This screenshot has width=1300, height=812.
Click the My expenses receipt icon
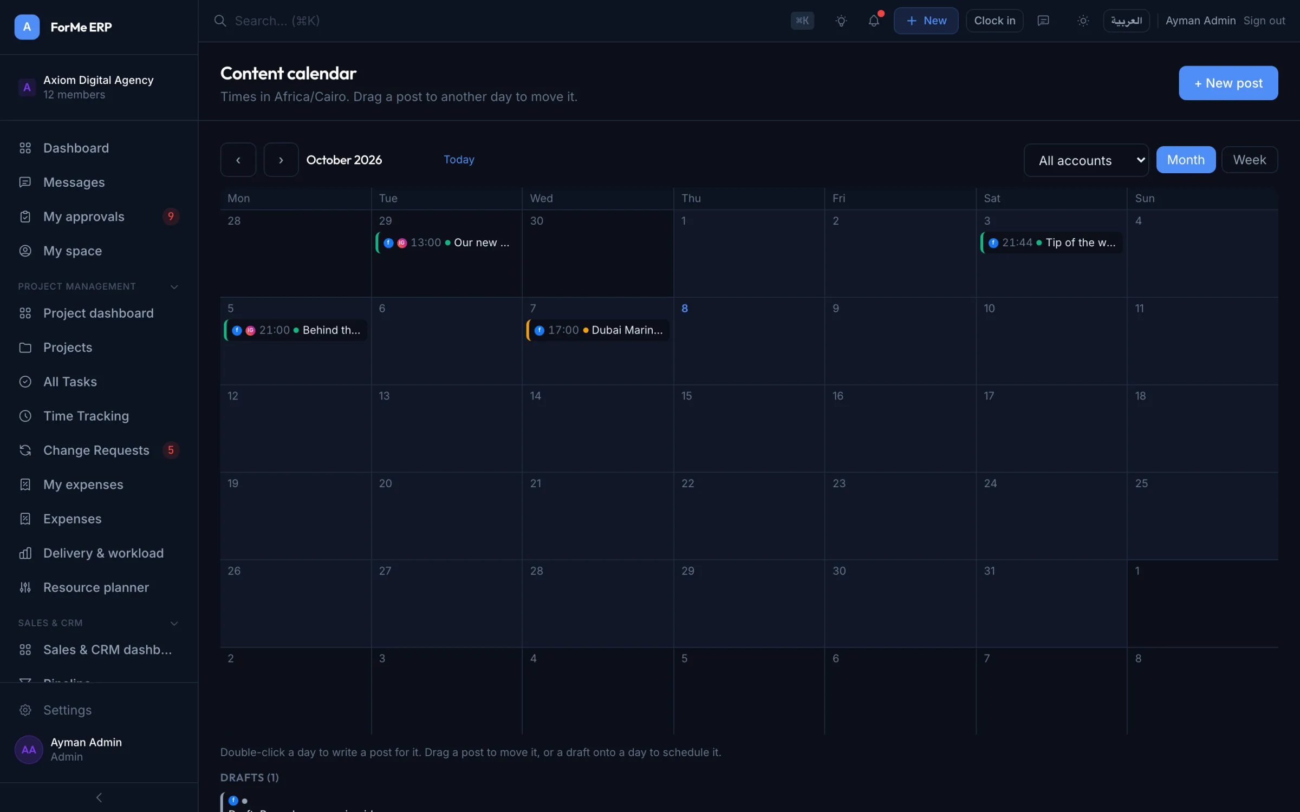25,484
